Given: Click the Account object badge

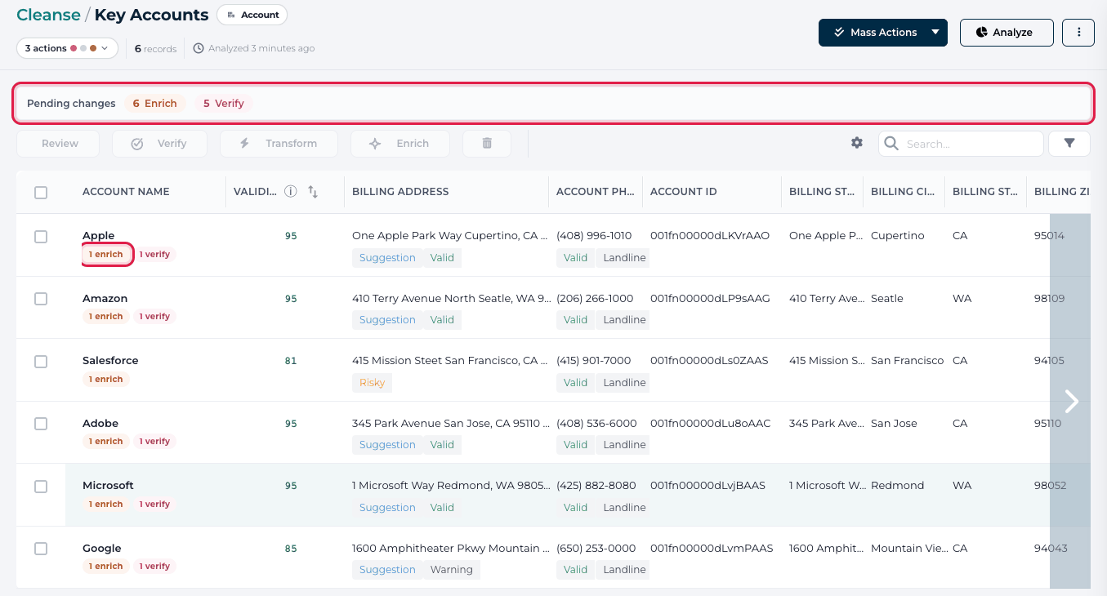Looking at the screenshot, I should 252,15.
